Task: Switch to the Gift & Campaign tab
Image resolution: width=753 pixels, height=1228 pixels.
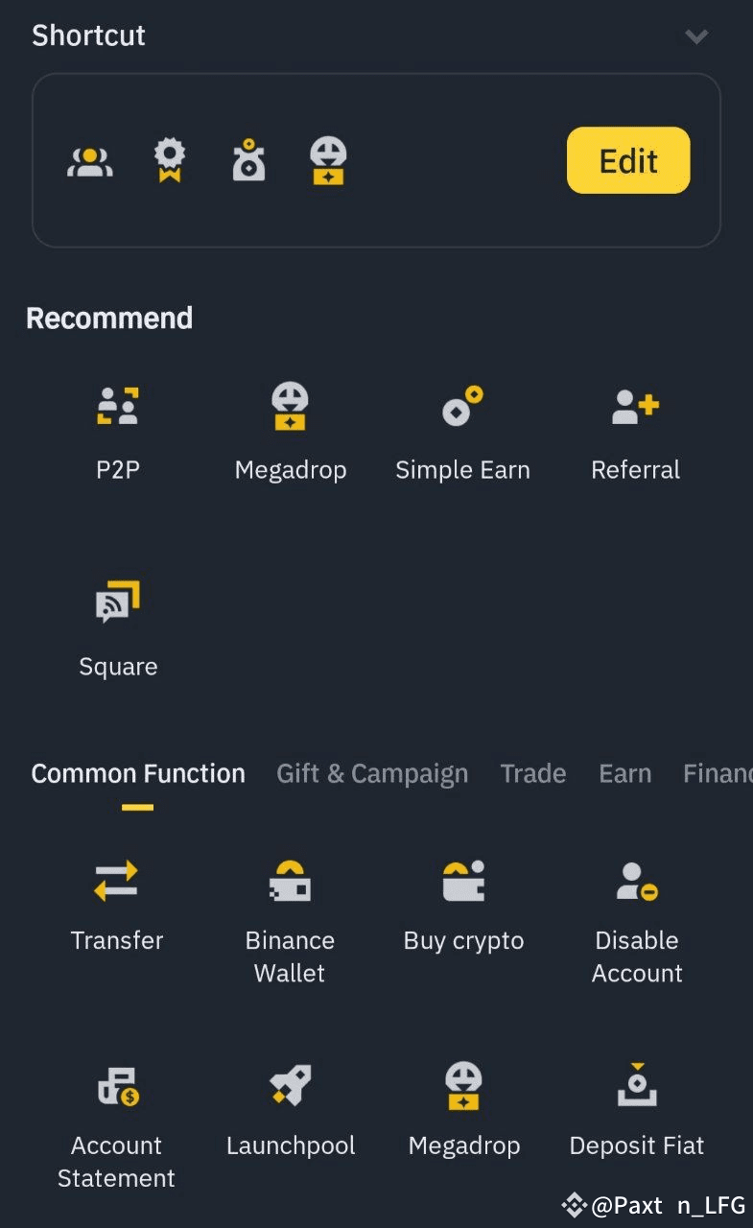Action: coord(372,773)
